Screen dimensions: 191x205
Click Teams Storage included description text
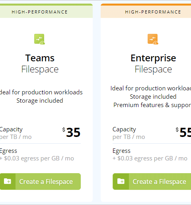[40, 101]
